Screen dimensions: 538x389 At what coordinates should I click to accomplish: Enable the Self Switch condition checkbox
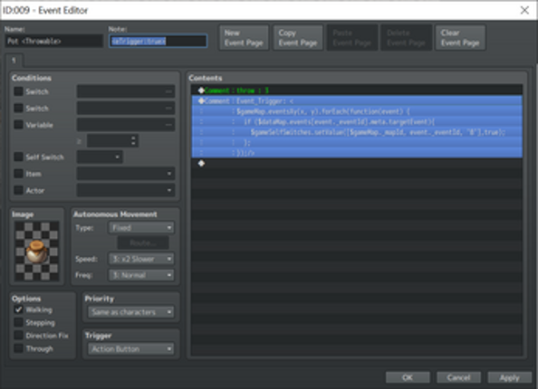point(18,157)
